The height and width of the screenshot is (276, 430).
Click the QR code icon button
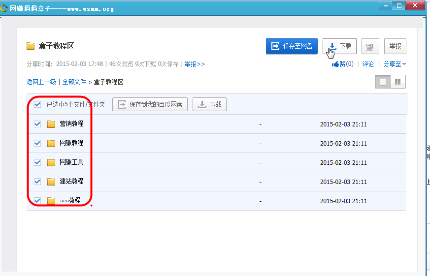(370, 46)
